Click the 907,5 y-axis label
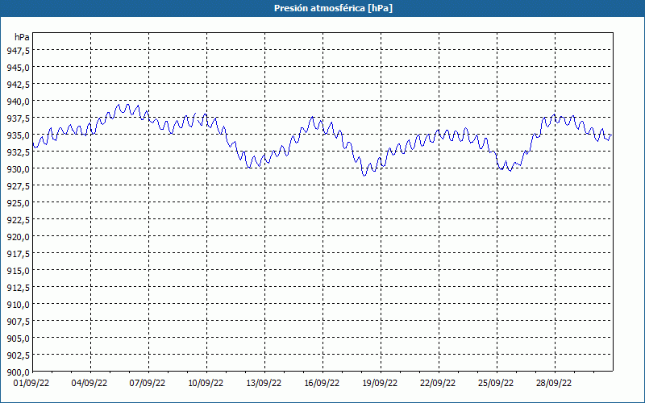This screenshot has width=645, height=403. click(18, 321)
